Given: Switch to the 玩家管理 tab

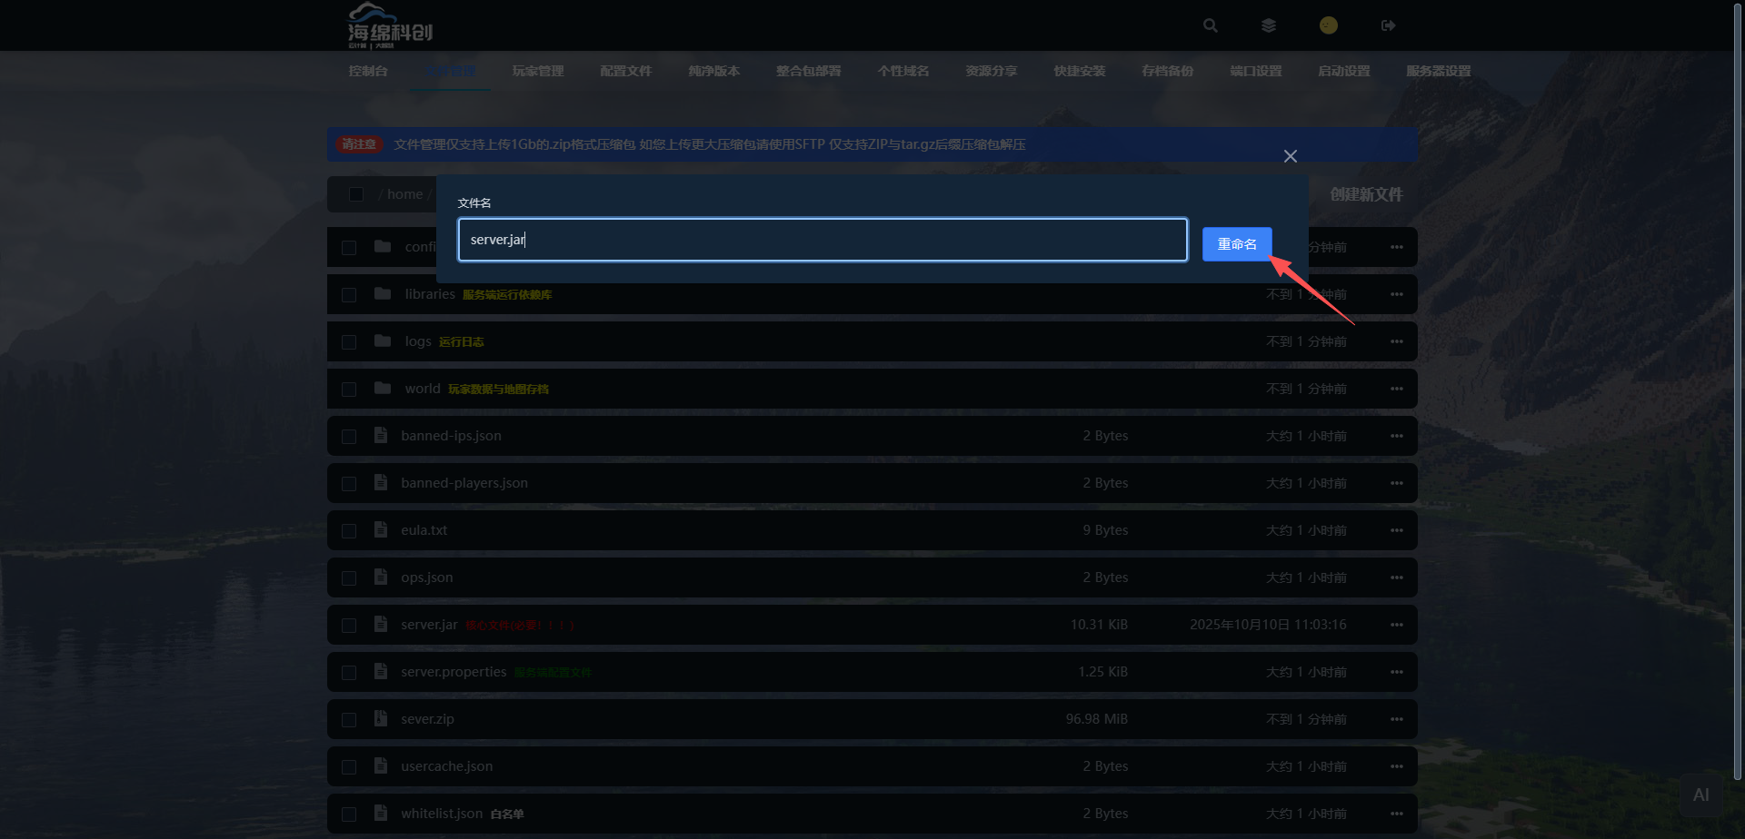Looking at the screenshot, I should point(538,71).
